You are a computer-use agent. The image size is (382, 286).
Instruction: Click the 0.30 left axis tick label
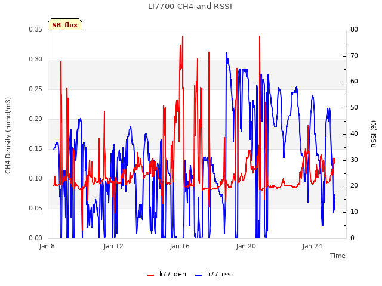[36, 60]
